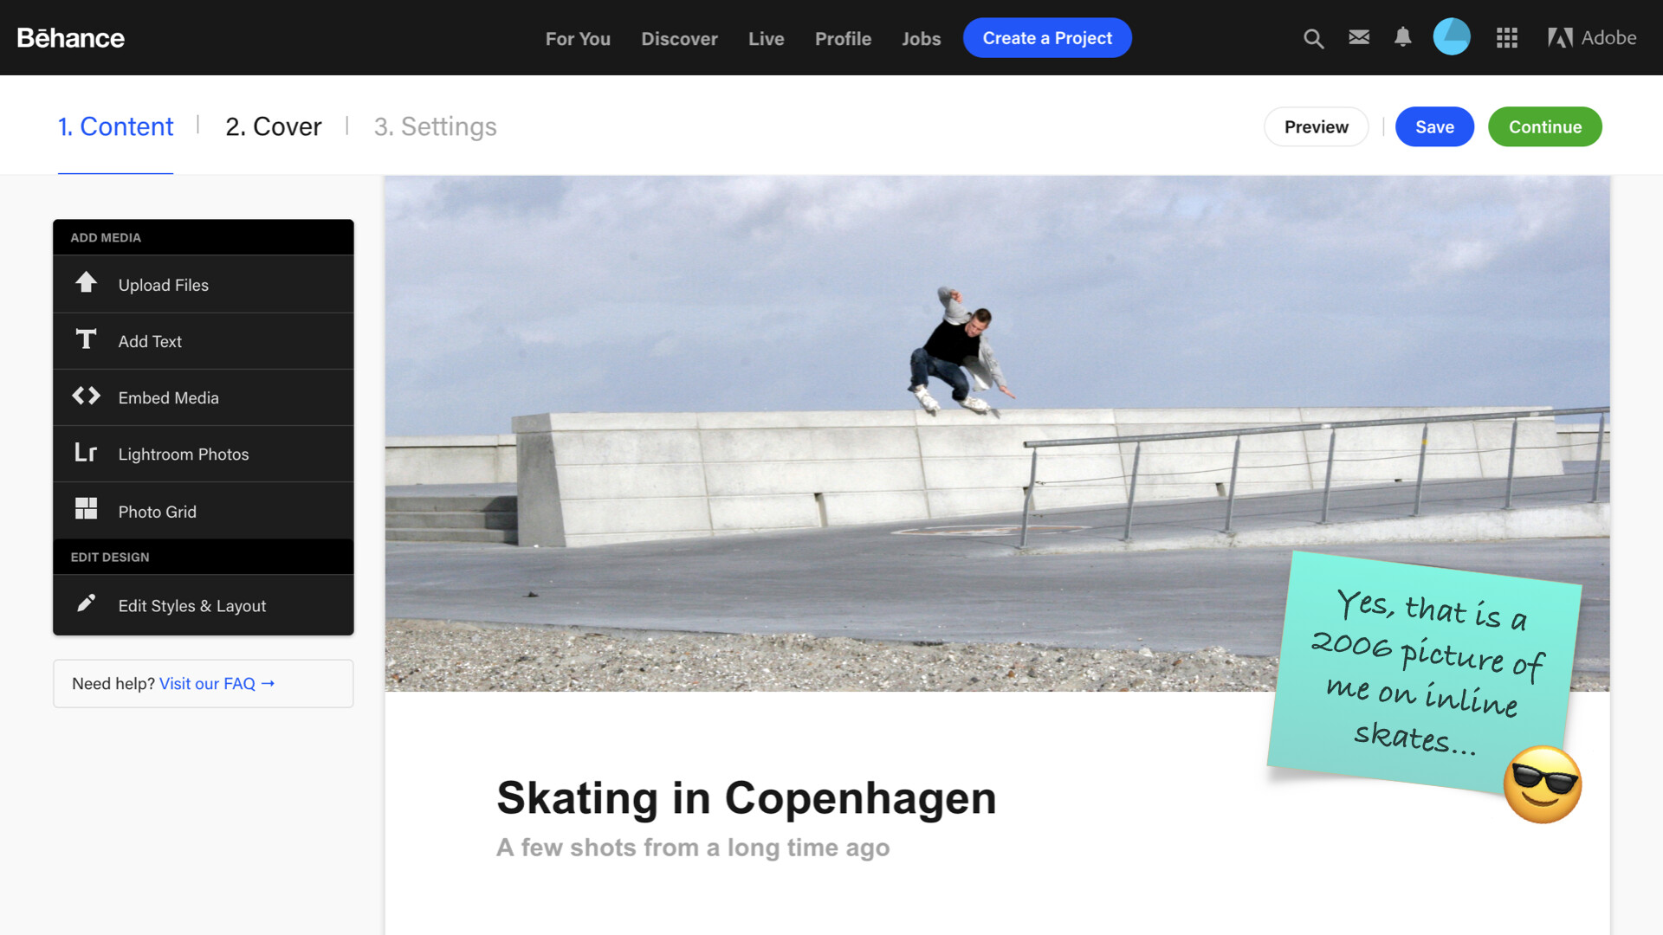This screenshot has height=935, width=1663.
Task: Click the Photo Grid icon
Action: click(x=86, y=509)
